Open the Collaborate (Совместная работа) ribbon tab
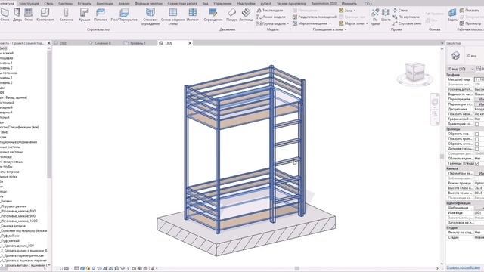The image size is (484, 272). 182,3
